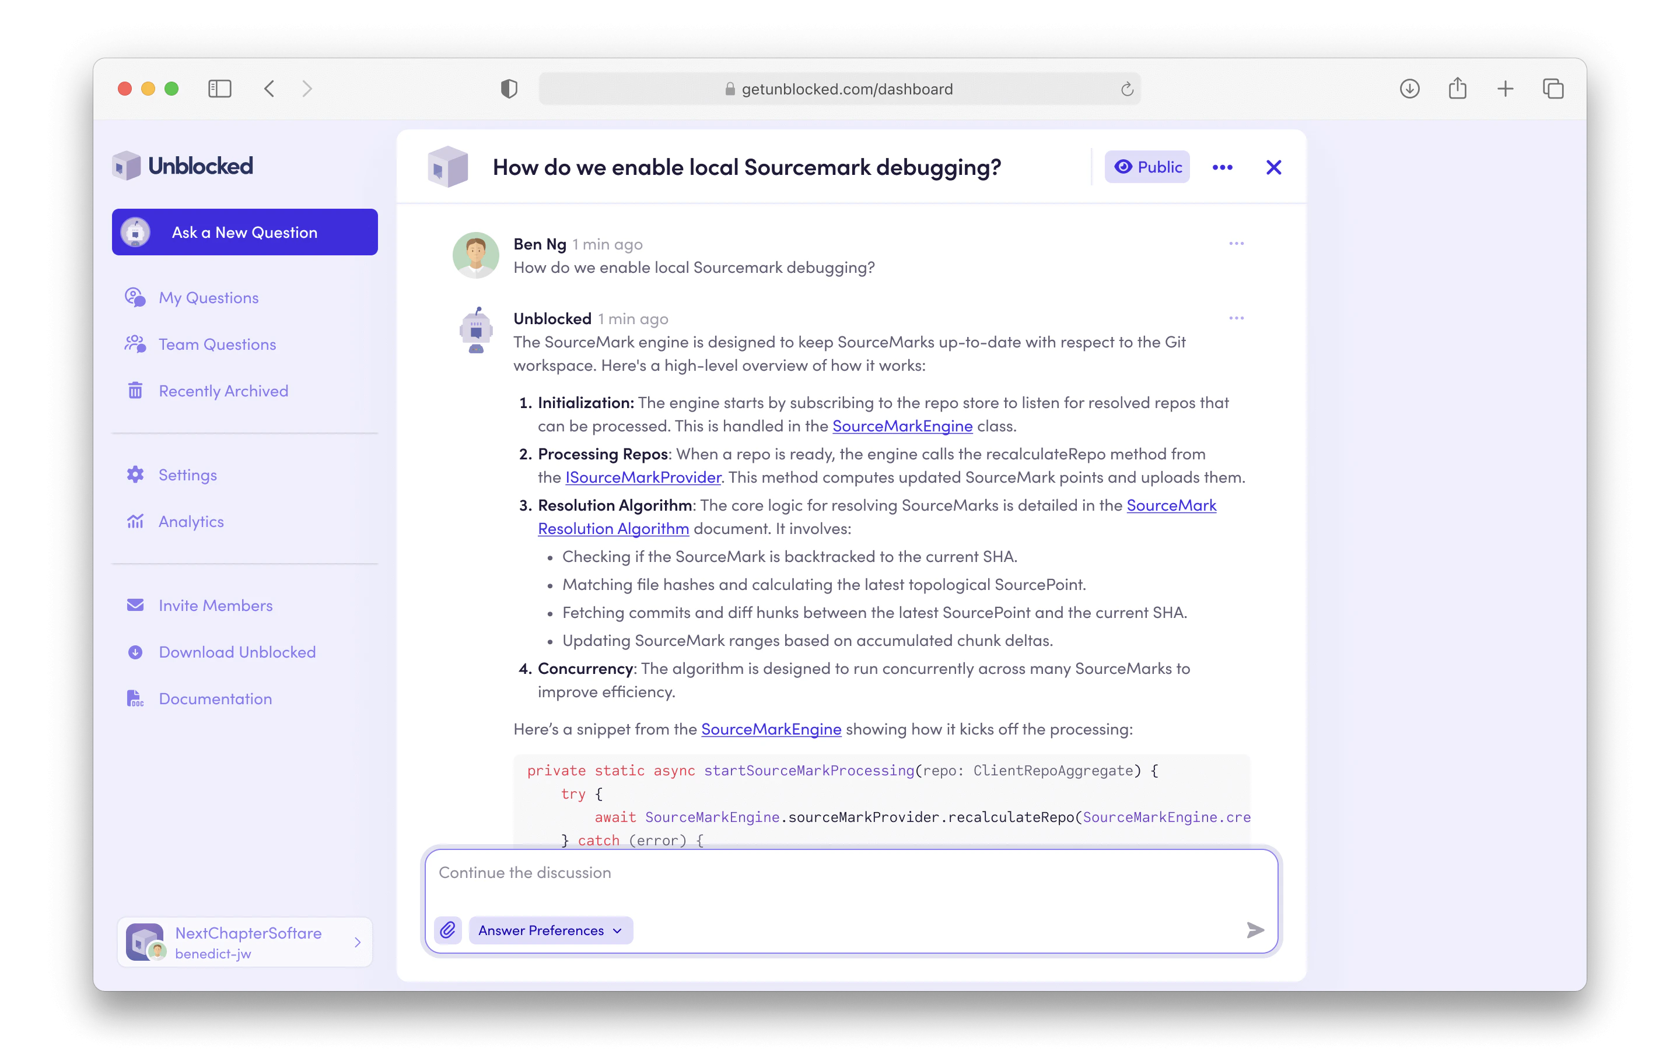Go back with Safari back arrow
The height and width of the screenshot is (1061, 1680).
(x=269, y=89)
